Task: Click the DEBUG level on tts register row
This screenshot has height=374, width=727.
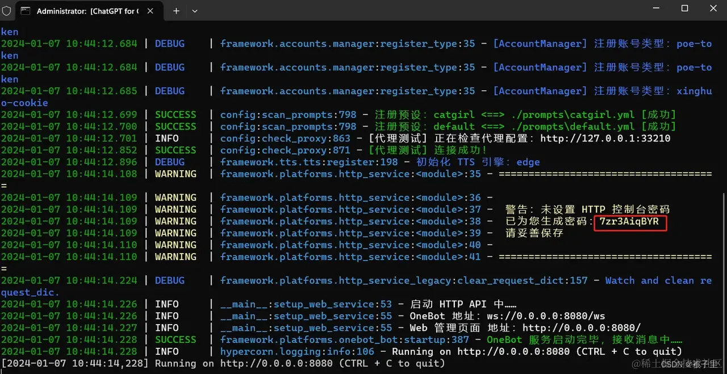Action: [x=170, y=162]
